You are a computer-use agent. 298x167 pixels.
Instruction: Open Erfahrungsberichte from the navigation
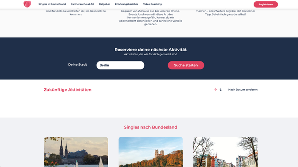pyautogui.click(x=126, y=4)
